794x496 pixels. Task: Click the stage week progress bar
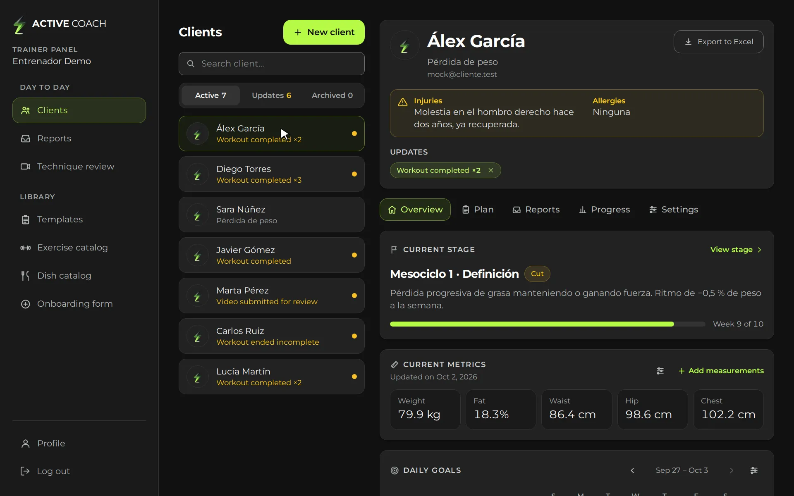tap(548, 324)
